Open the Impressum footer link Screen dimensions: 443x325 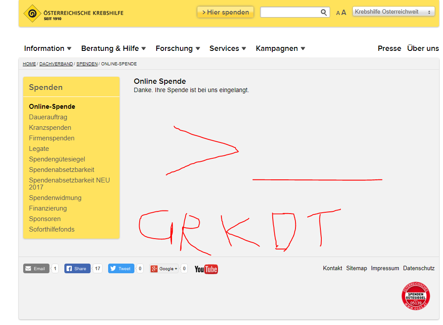tap(385, 268)
